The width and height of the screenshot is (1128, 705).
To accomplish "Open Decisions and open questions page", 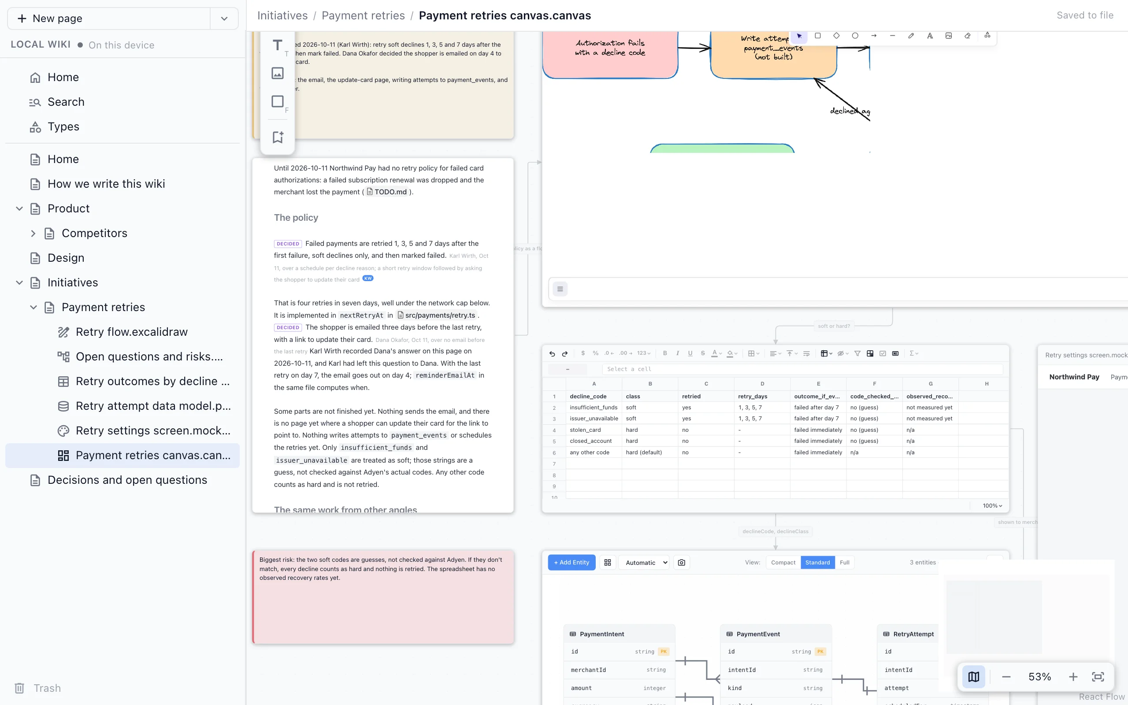I will point(122,480).
